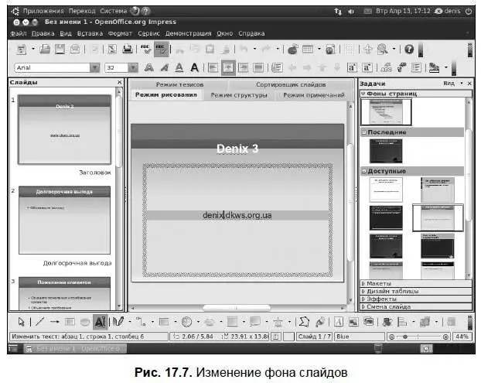Select slide 2 Долгосрочная выгода thumbnail

click(64, 220)
